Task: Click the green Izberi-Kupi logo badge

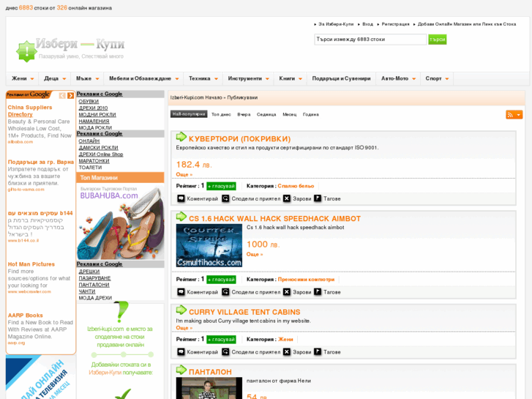Action: point(26,51)
